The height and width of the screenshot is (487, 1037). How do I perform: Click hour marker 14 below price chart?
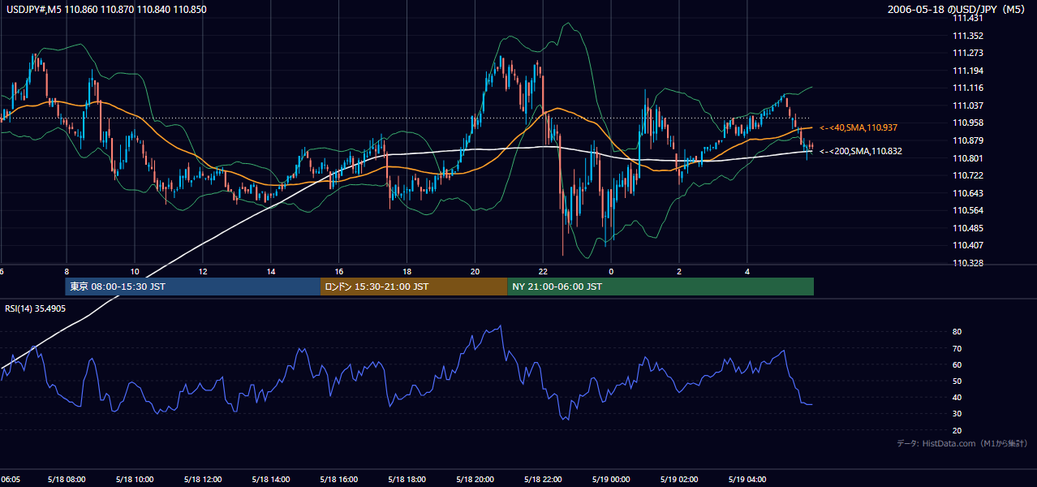point(271,272)
